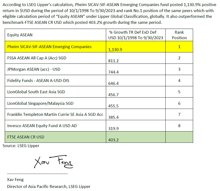The width and height of the screenshot is (220, 191).
Task: Click rank 7 for Franklin Templeton
Action: [179, 114]
